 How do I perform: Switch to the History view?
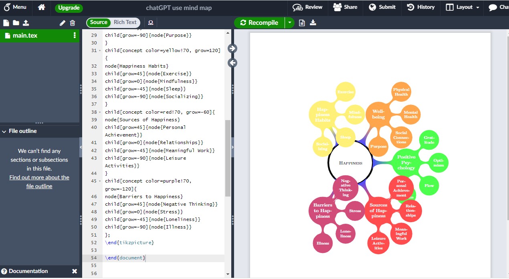coord(420,7)
